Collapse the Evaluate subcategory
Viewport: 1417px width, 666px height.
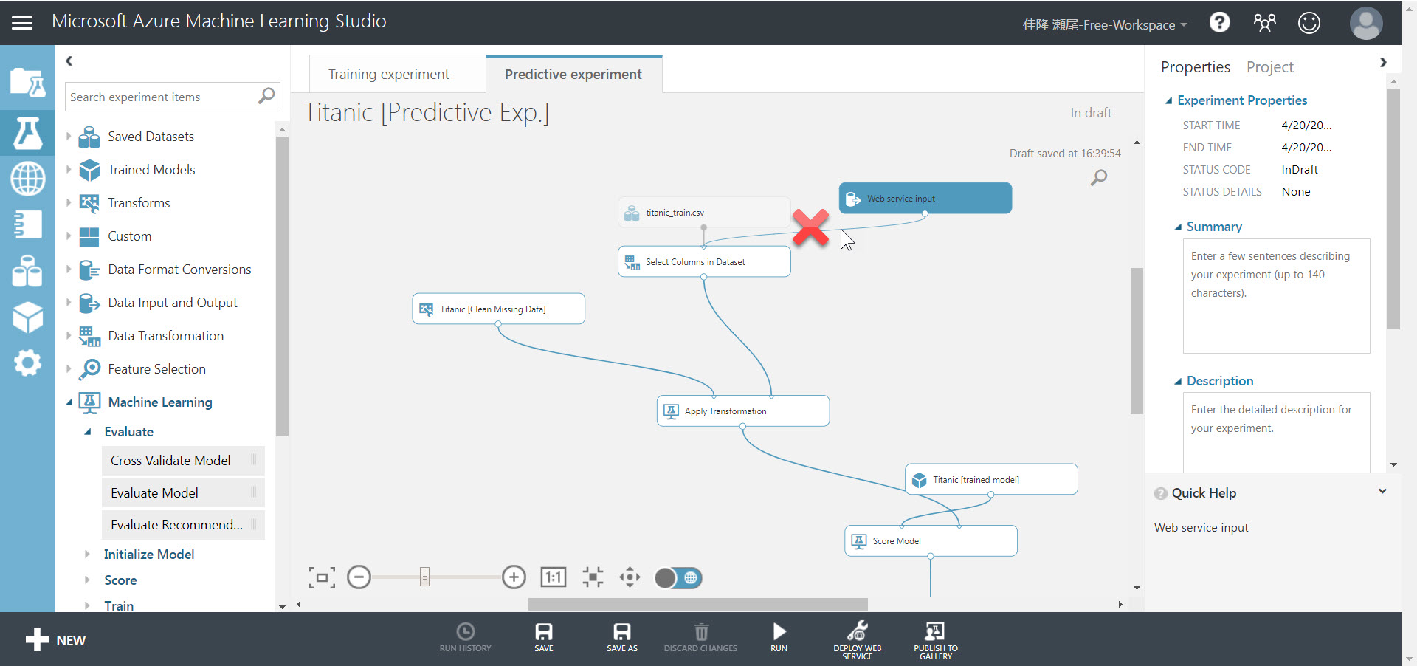tap(88, 432)
